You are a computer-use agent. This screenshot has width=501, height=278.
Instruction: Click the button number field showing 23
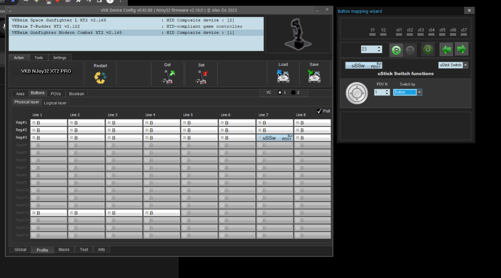pos(369,49)
